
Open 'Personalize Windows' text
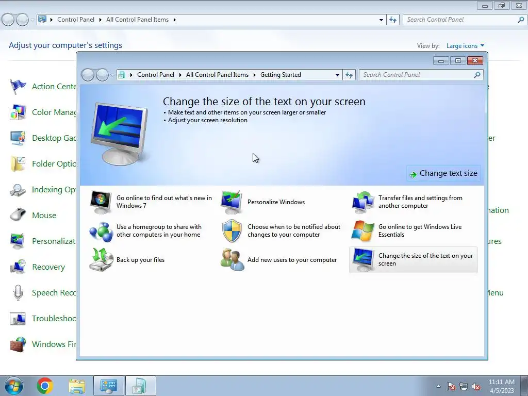point(276,202)
